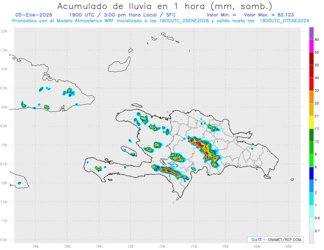This screenshot has height=250, width=324.
Task: Click the legend value '65'
Action: point(317,52)
